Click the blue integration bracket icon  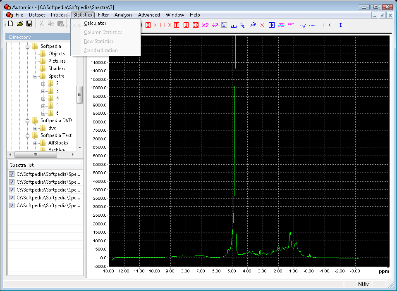(x=233, y=25)
